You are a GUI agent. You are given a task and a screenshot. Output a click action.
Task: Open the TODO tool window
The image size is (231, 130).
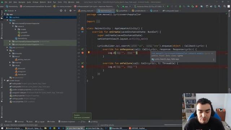pos(8,122)
